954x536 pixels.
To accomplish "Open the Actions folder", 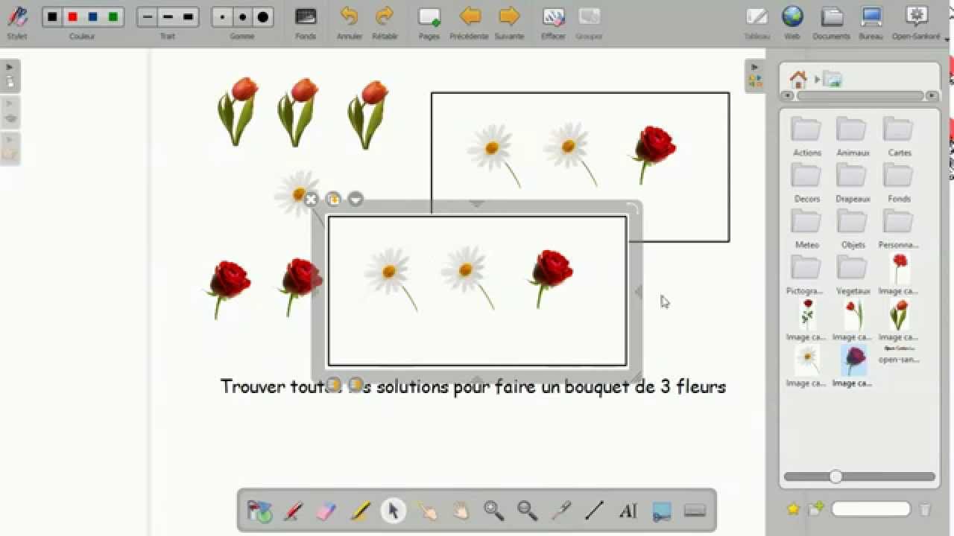I will (x=806, y=137).
